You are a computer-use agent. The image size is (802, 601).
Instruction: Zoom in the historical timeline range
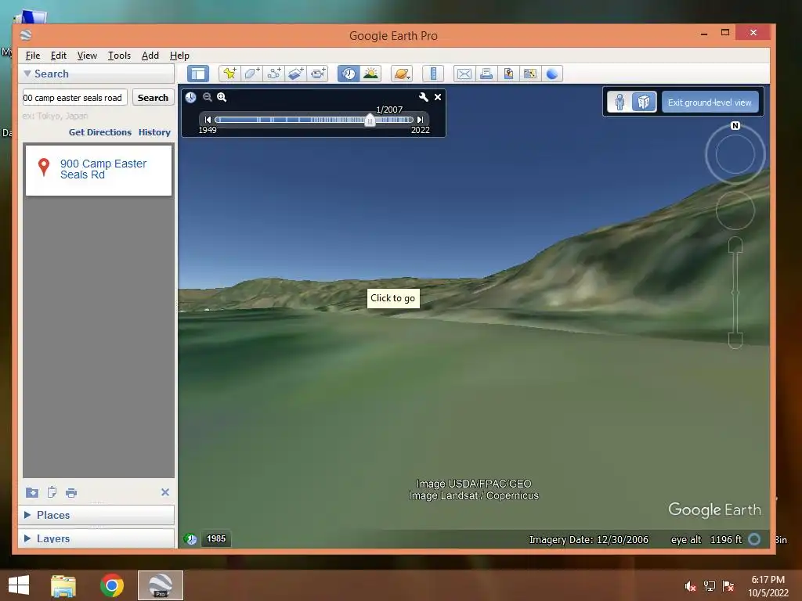click(x=222, y=97)
